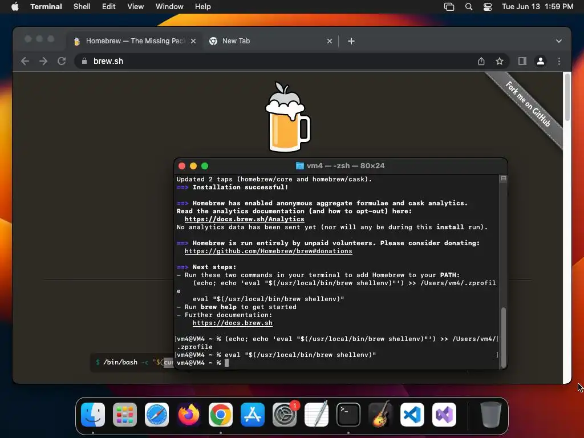
Task: Click the Fork me on GitHub ribbon
Action: 528,104
